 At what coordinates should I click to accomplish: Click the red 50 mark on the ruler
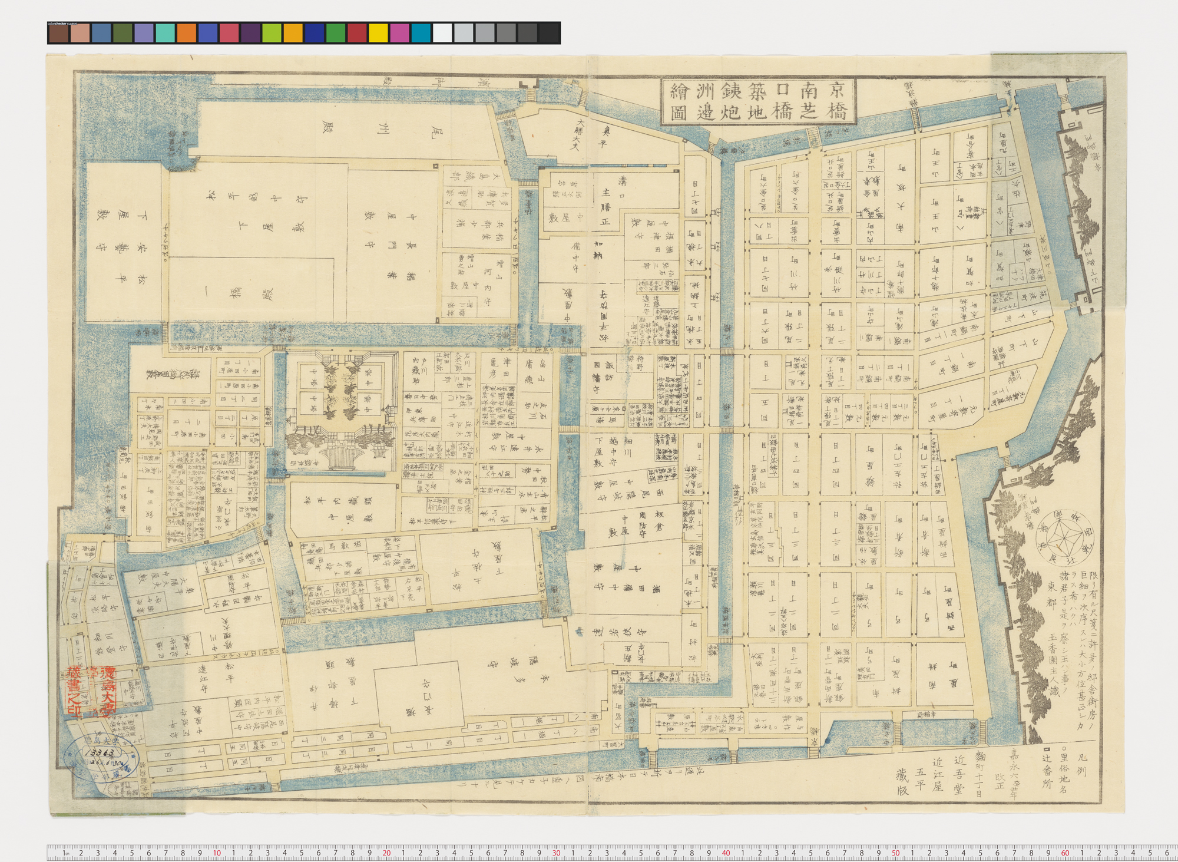pos(895,853)
